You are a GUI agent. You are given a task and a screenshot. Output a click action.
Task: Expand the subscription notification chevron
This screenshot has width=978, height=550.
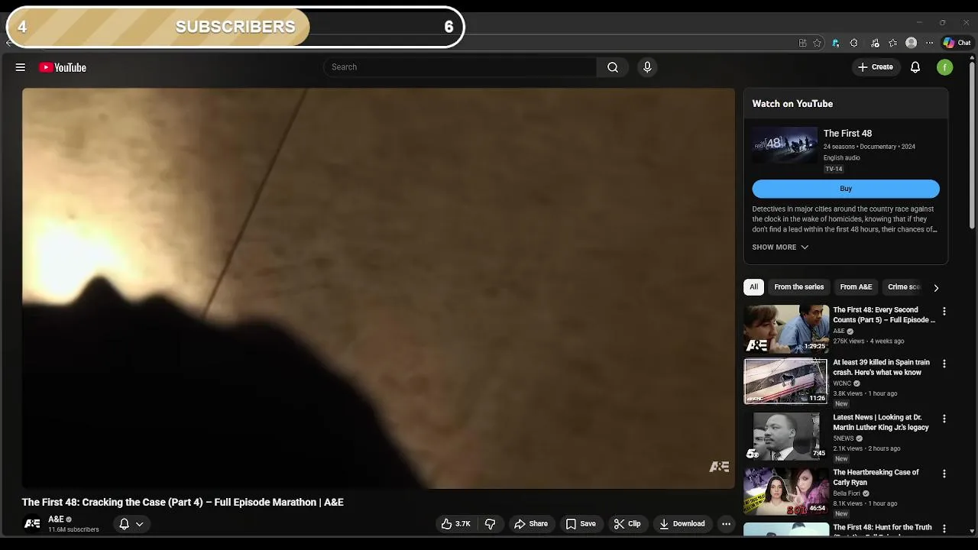point(139,524)
